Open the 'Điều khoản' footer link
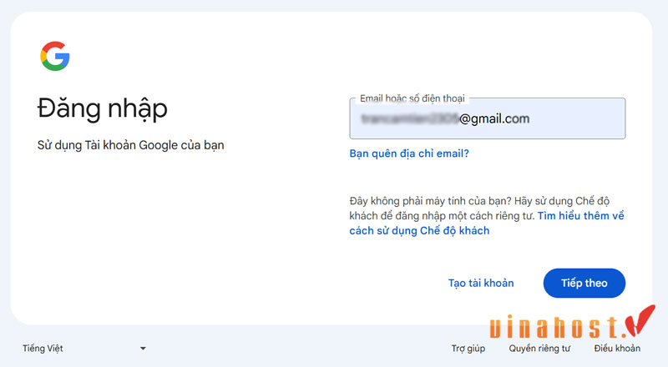 click(x=617, y=349)
